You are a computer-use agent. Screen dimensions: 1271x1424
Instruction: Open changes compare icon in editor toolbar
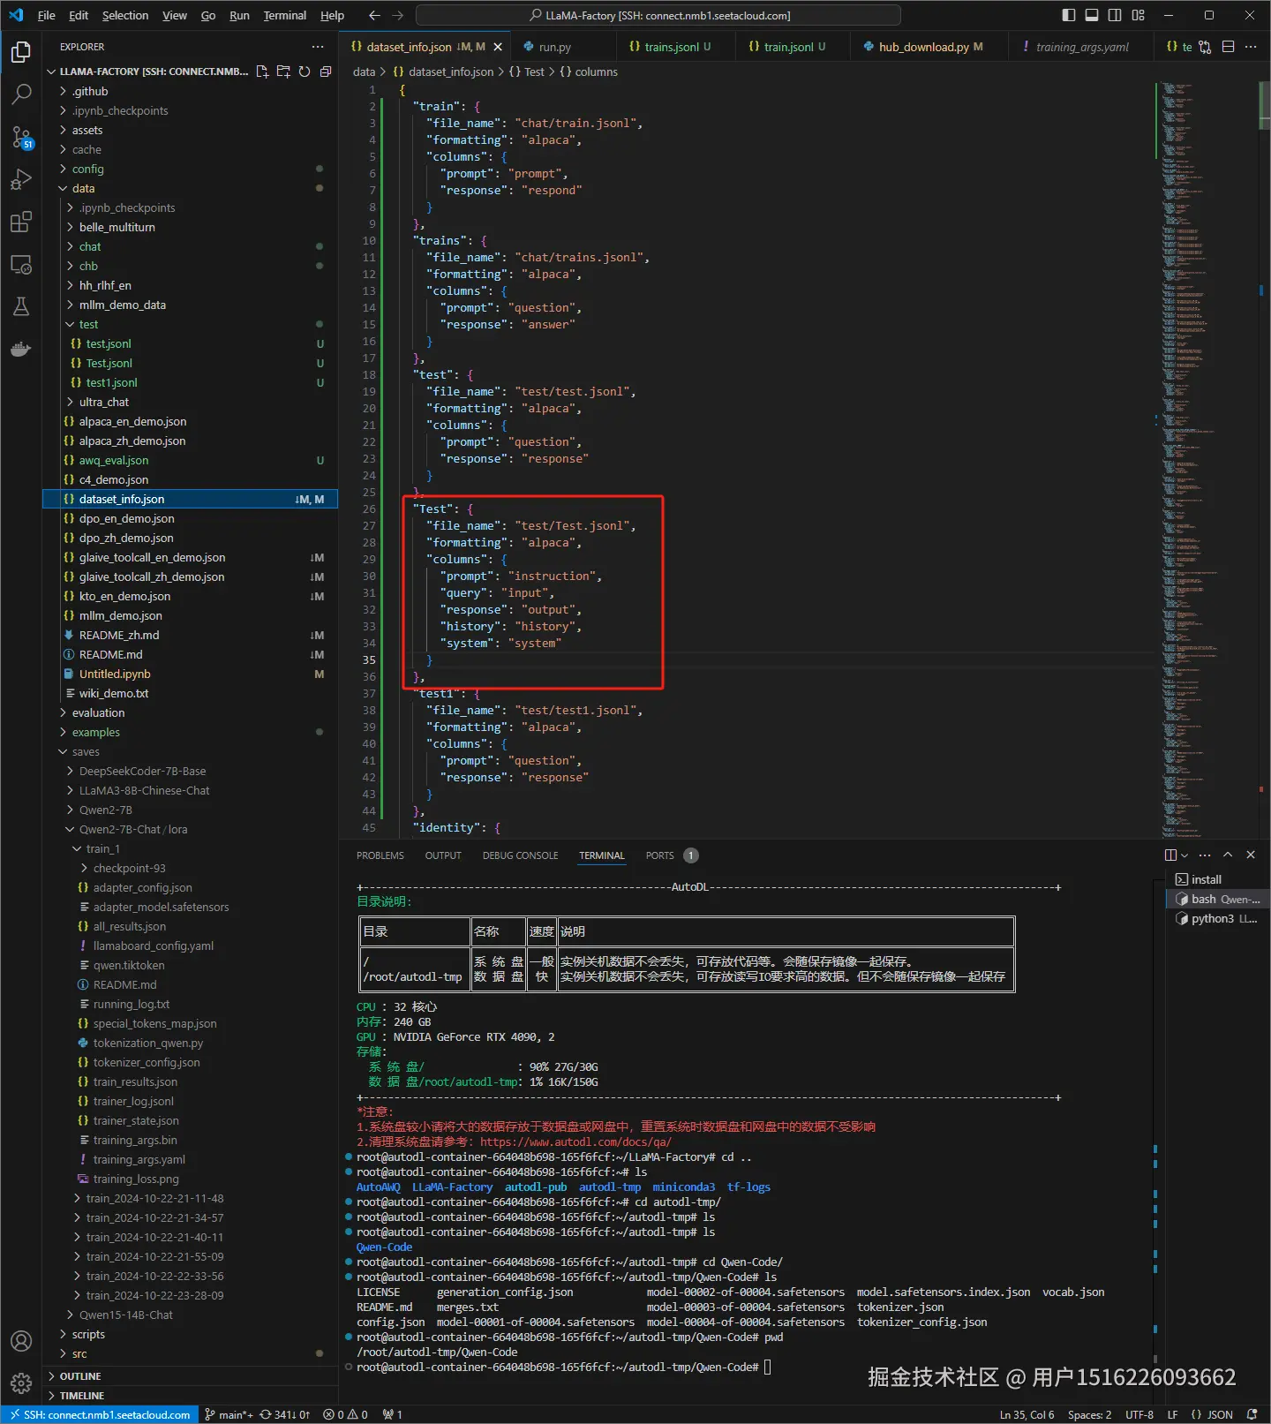(1205, 47)
